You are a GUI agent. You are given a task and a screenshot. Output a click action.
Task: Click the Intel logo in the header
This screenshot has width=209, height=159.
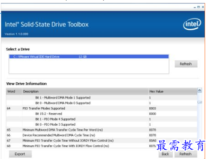(x=192, y=24)
